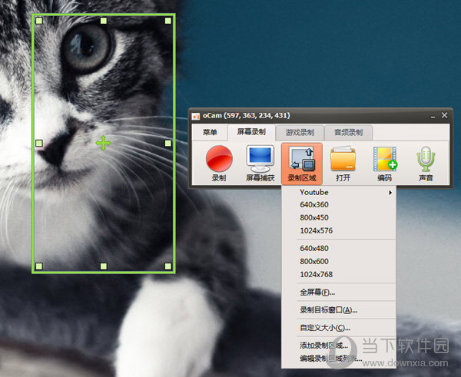Open recordings folder with 打开 icon
Image resolution: width=461 pixels, height=377 pixels.
[343, 159]
